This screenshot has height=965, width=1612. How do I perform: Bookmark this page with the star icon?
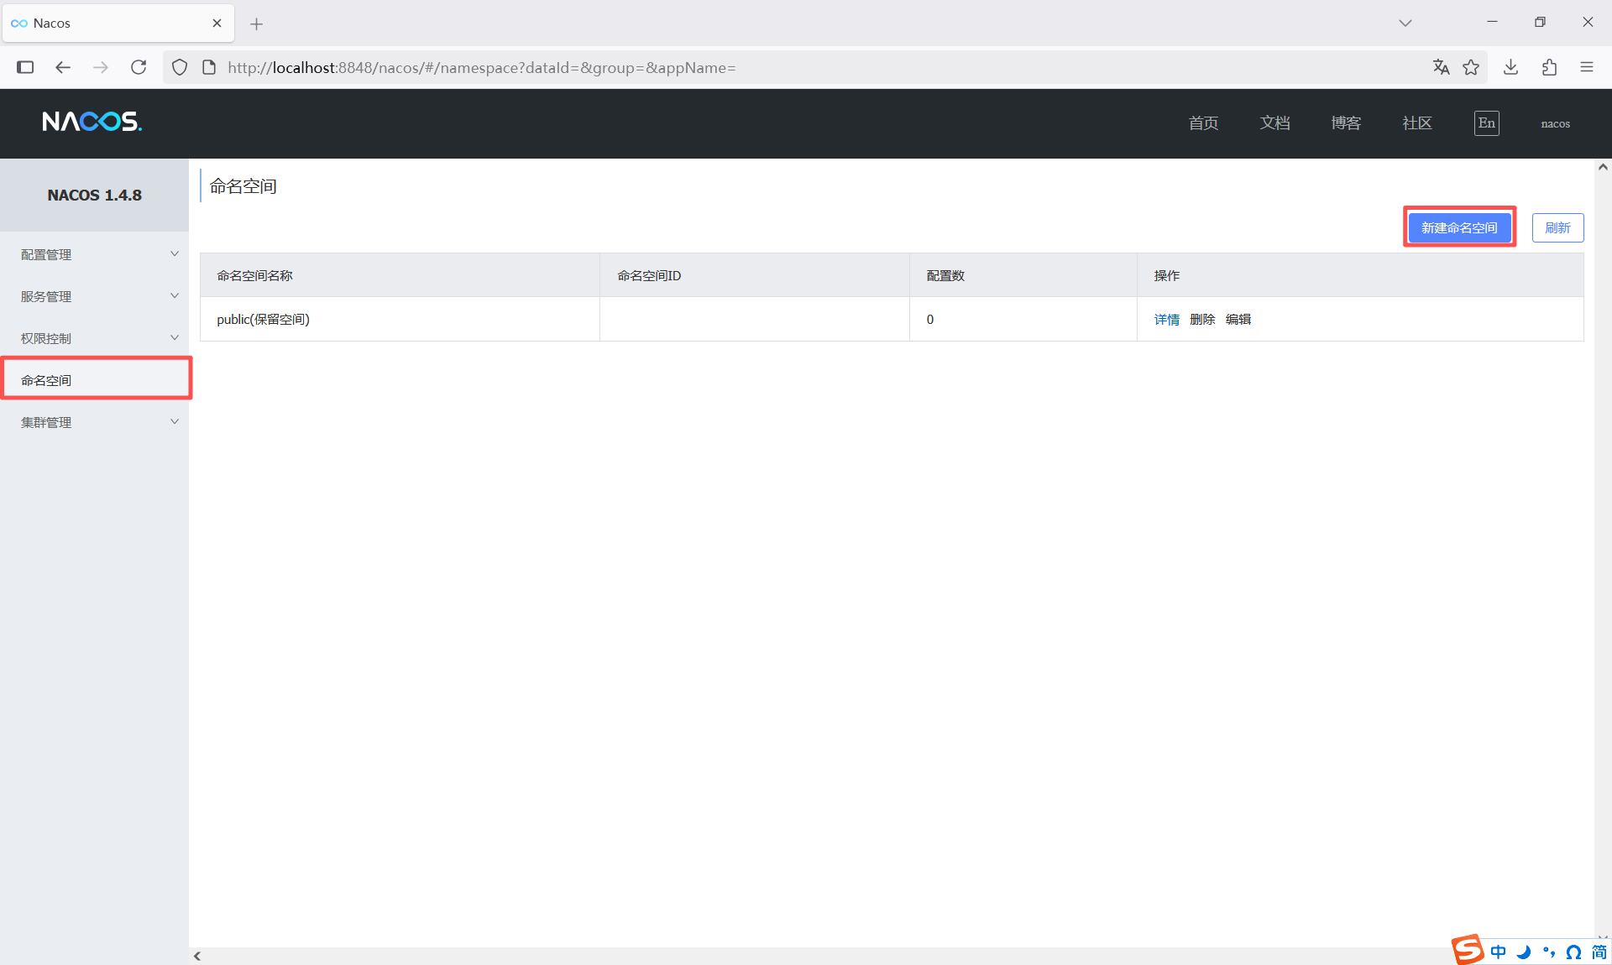[x=1471, y=67]
